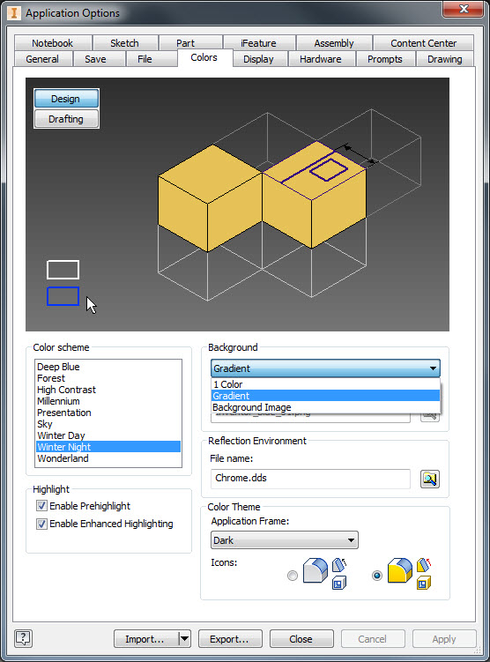The width and height of the screenshot is (490, 662).
Task: Click the Chrome.dds file name field
Action: click(x=310, y=479)
